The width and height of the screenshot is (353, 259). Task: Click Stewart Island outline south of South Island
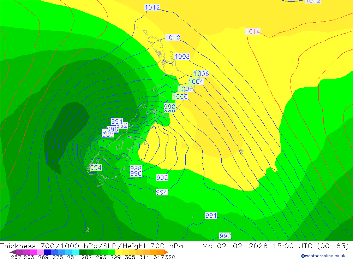tap(100, 183)
